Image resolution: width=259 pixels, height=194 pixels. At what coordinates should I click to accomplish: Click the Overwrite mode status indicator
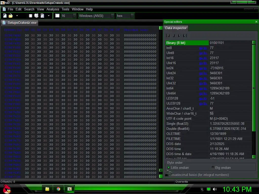pos(182,182)
